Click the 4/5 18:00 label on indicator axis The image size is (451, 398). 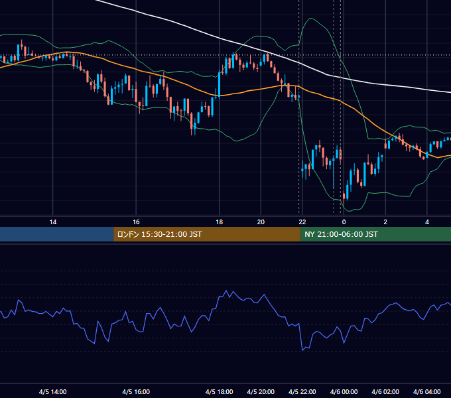[219, 391]
